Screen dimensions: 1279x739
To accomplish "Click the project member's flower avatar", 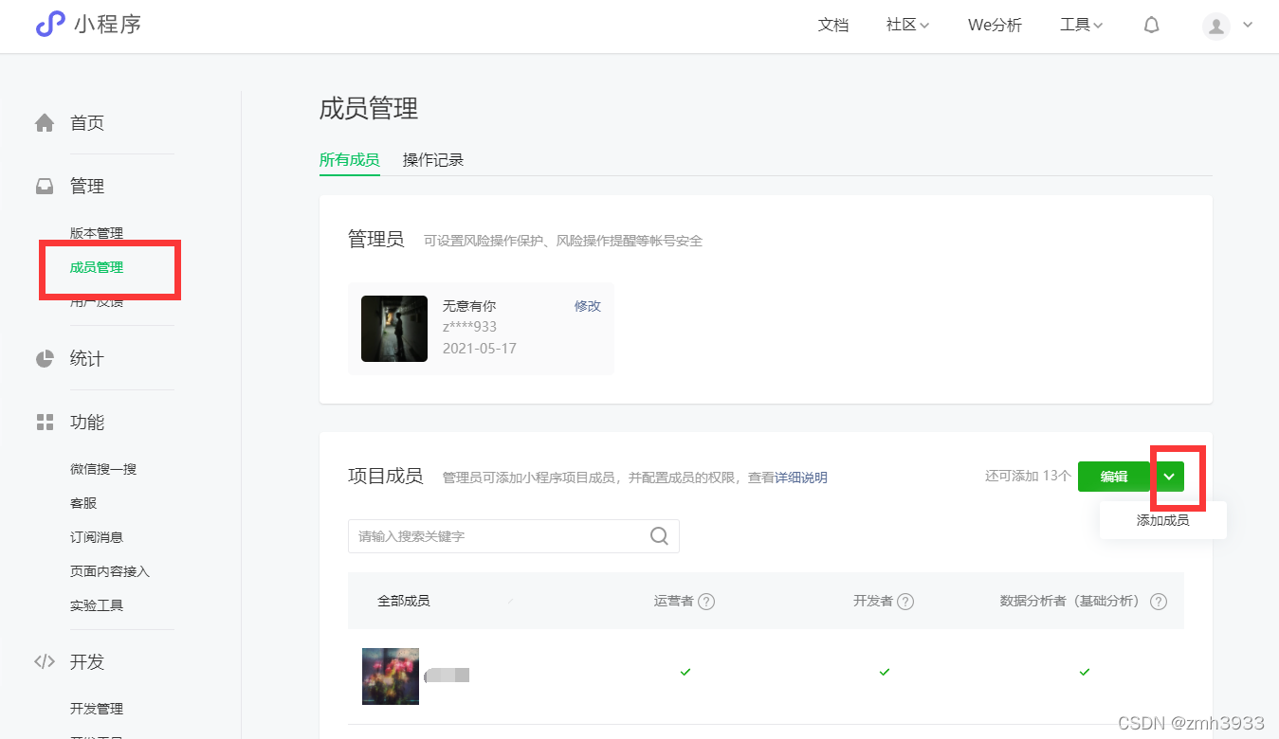I will [391, 676].
